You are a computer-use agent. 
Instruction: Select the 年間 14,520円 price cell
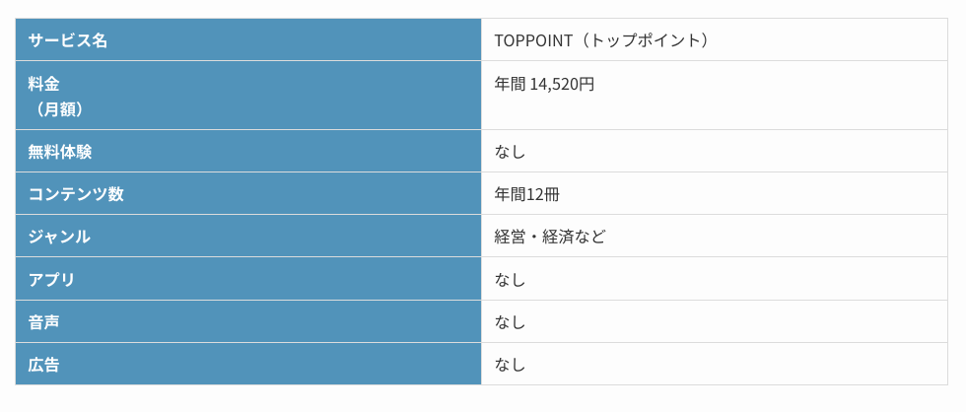tap(714, 96)
